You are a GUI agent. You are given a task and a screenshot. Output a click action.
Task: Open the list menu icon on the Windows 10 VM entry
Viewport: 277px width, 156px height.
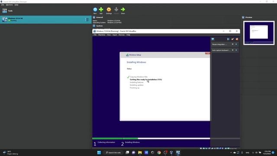87,19
